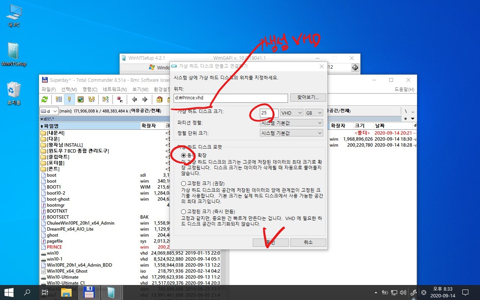
Task: Open the 보기(W) menu
Action: tap(141, 89)
